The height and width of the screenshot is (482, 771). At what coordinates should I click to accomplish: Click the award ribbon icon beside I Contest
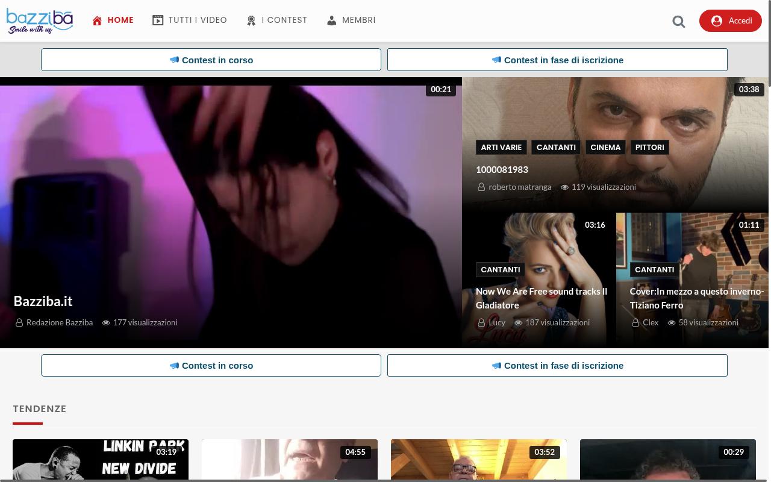[251, 20]
